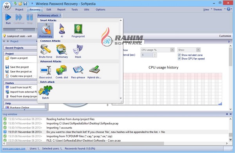This screenshot has height=153, width=235.
Task: Close the Log window panel
Action: [231, 114]
